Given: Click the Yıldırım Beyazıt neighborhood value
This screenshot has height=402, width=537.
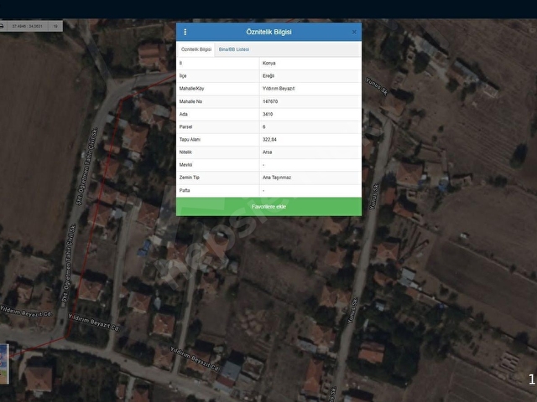Looking at the screenshot, I should click(279, 89).
